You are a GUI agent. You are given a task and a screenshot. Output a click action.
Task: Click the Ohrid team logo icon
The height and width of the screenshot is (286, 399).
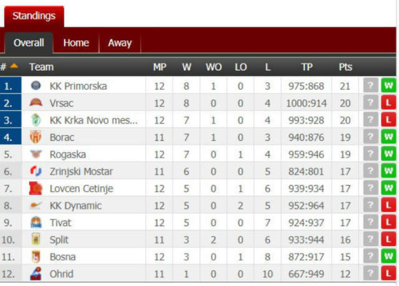click(x=36, y=274)
